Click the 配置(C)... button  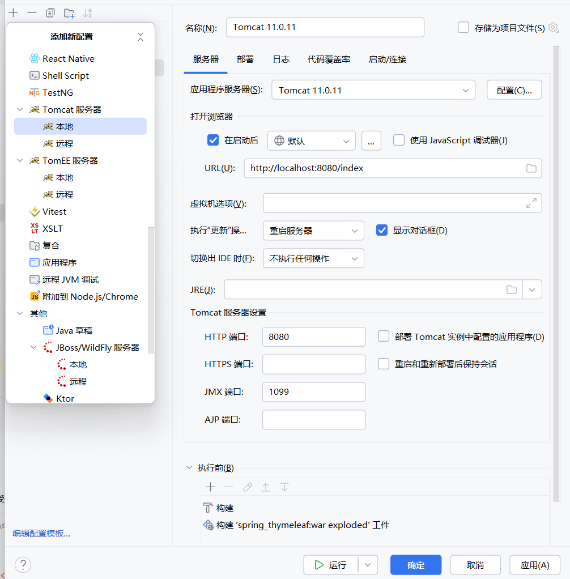pos(514,90)
